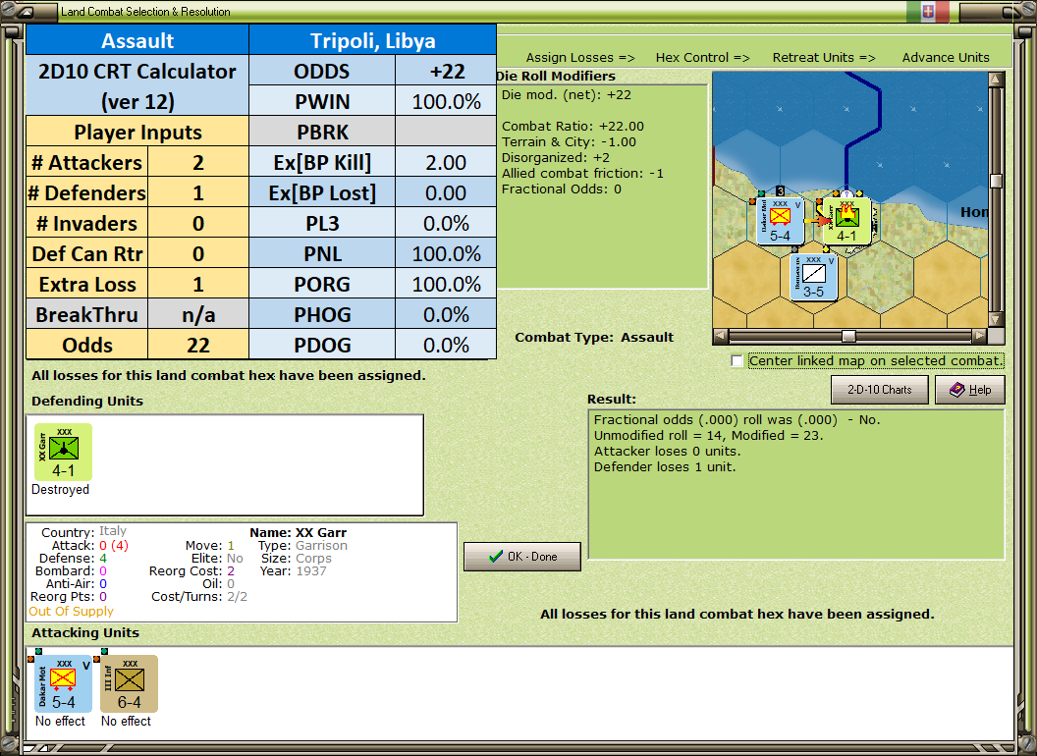Click the PHOG 0.0% value
Screen dimensions: 1037x756
click(446, 315)
